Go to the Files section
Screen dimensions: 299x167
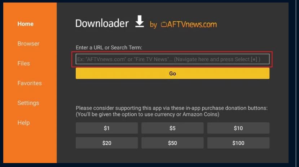tap(24, 63)
